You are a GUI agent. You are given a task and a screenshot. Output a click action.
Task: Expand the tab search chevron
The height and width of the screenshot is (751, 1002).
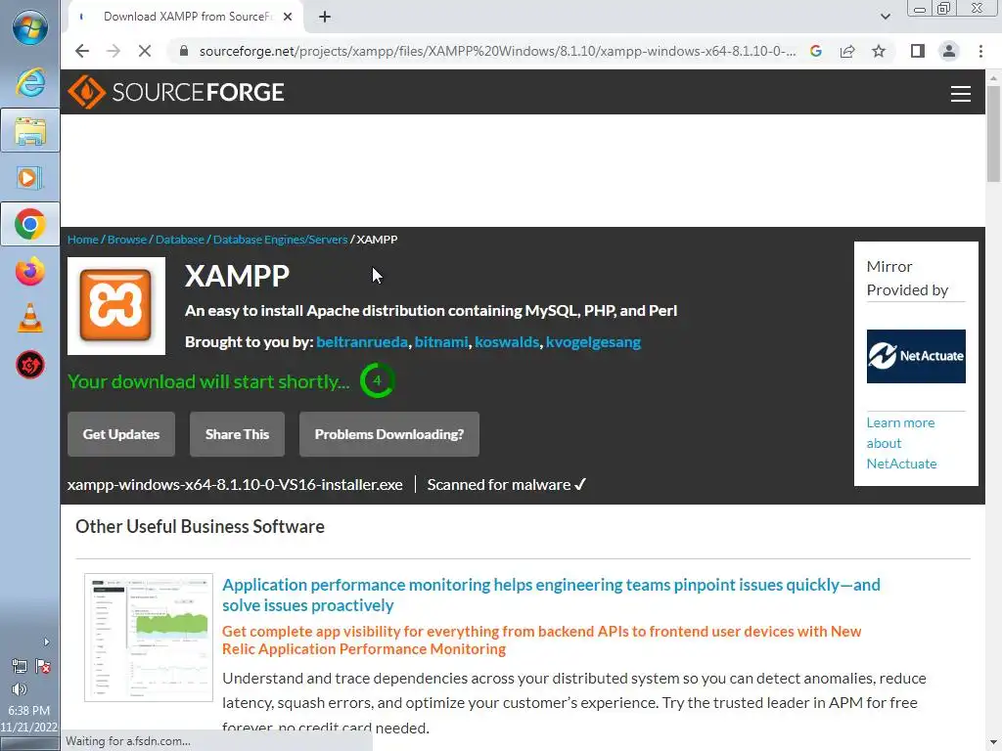885,17
